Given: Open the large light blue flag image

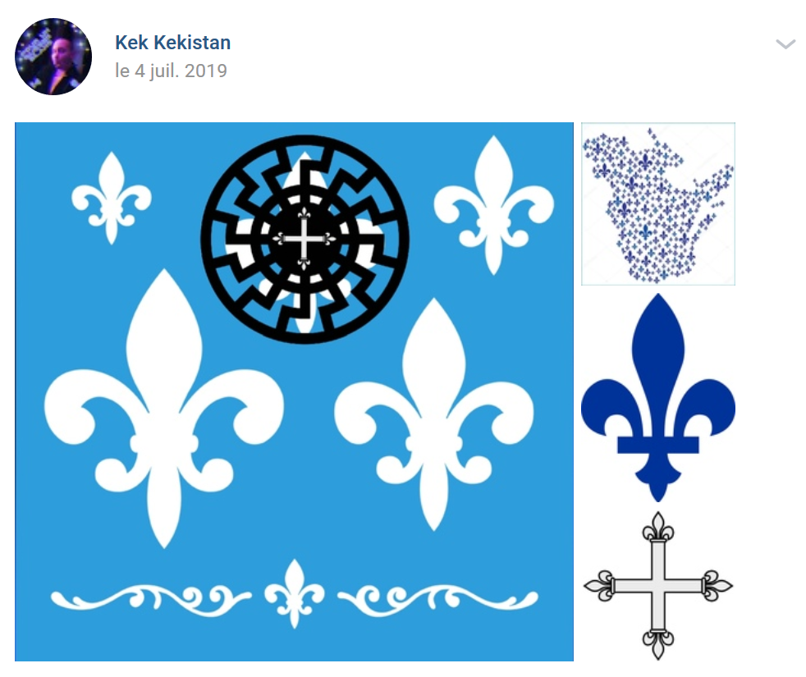Looking at the screenshot, I should pos(294,391).
